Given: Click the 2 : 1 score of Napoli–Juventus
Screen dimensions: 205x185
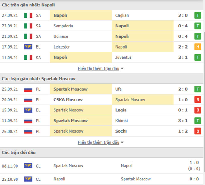Looking at the screenshot, I should (x=183, y=57).
